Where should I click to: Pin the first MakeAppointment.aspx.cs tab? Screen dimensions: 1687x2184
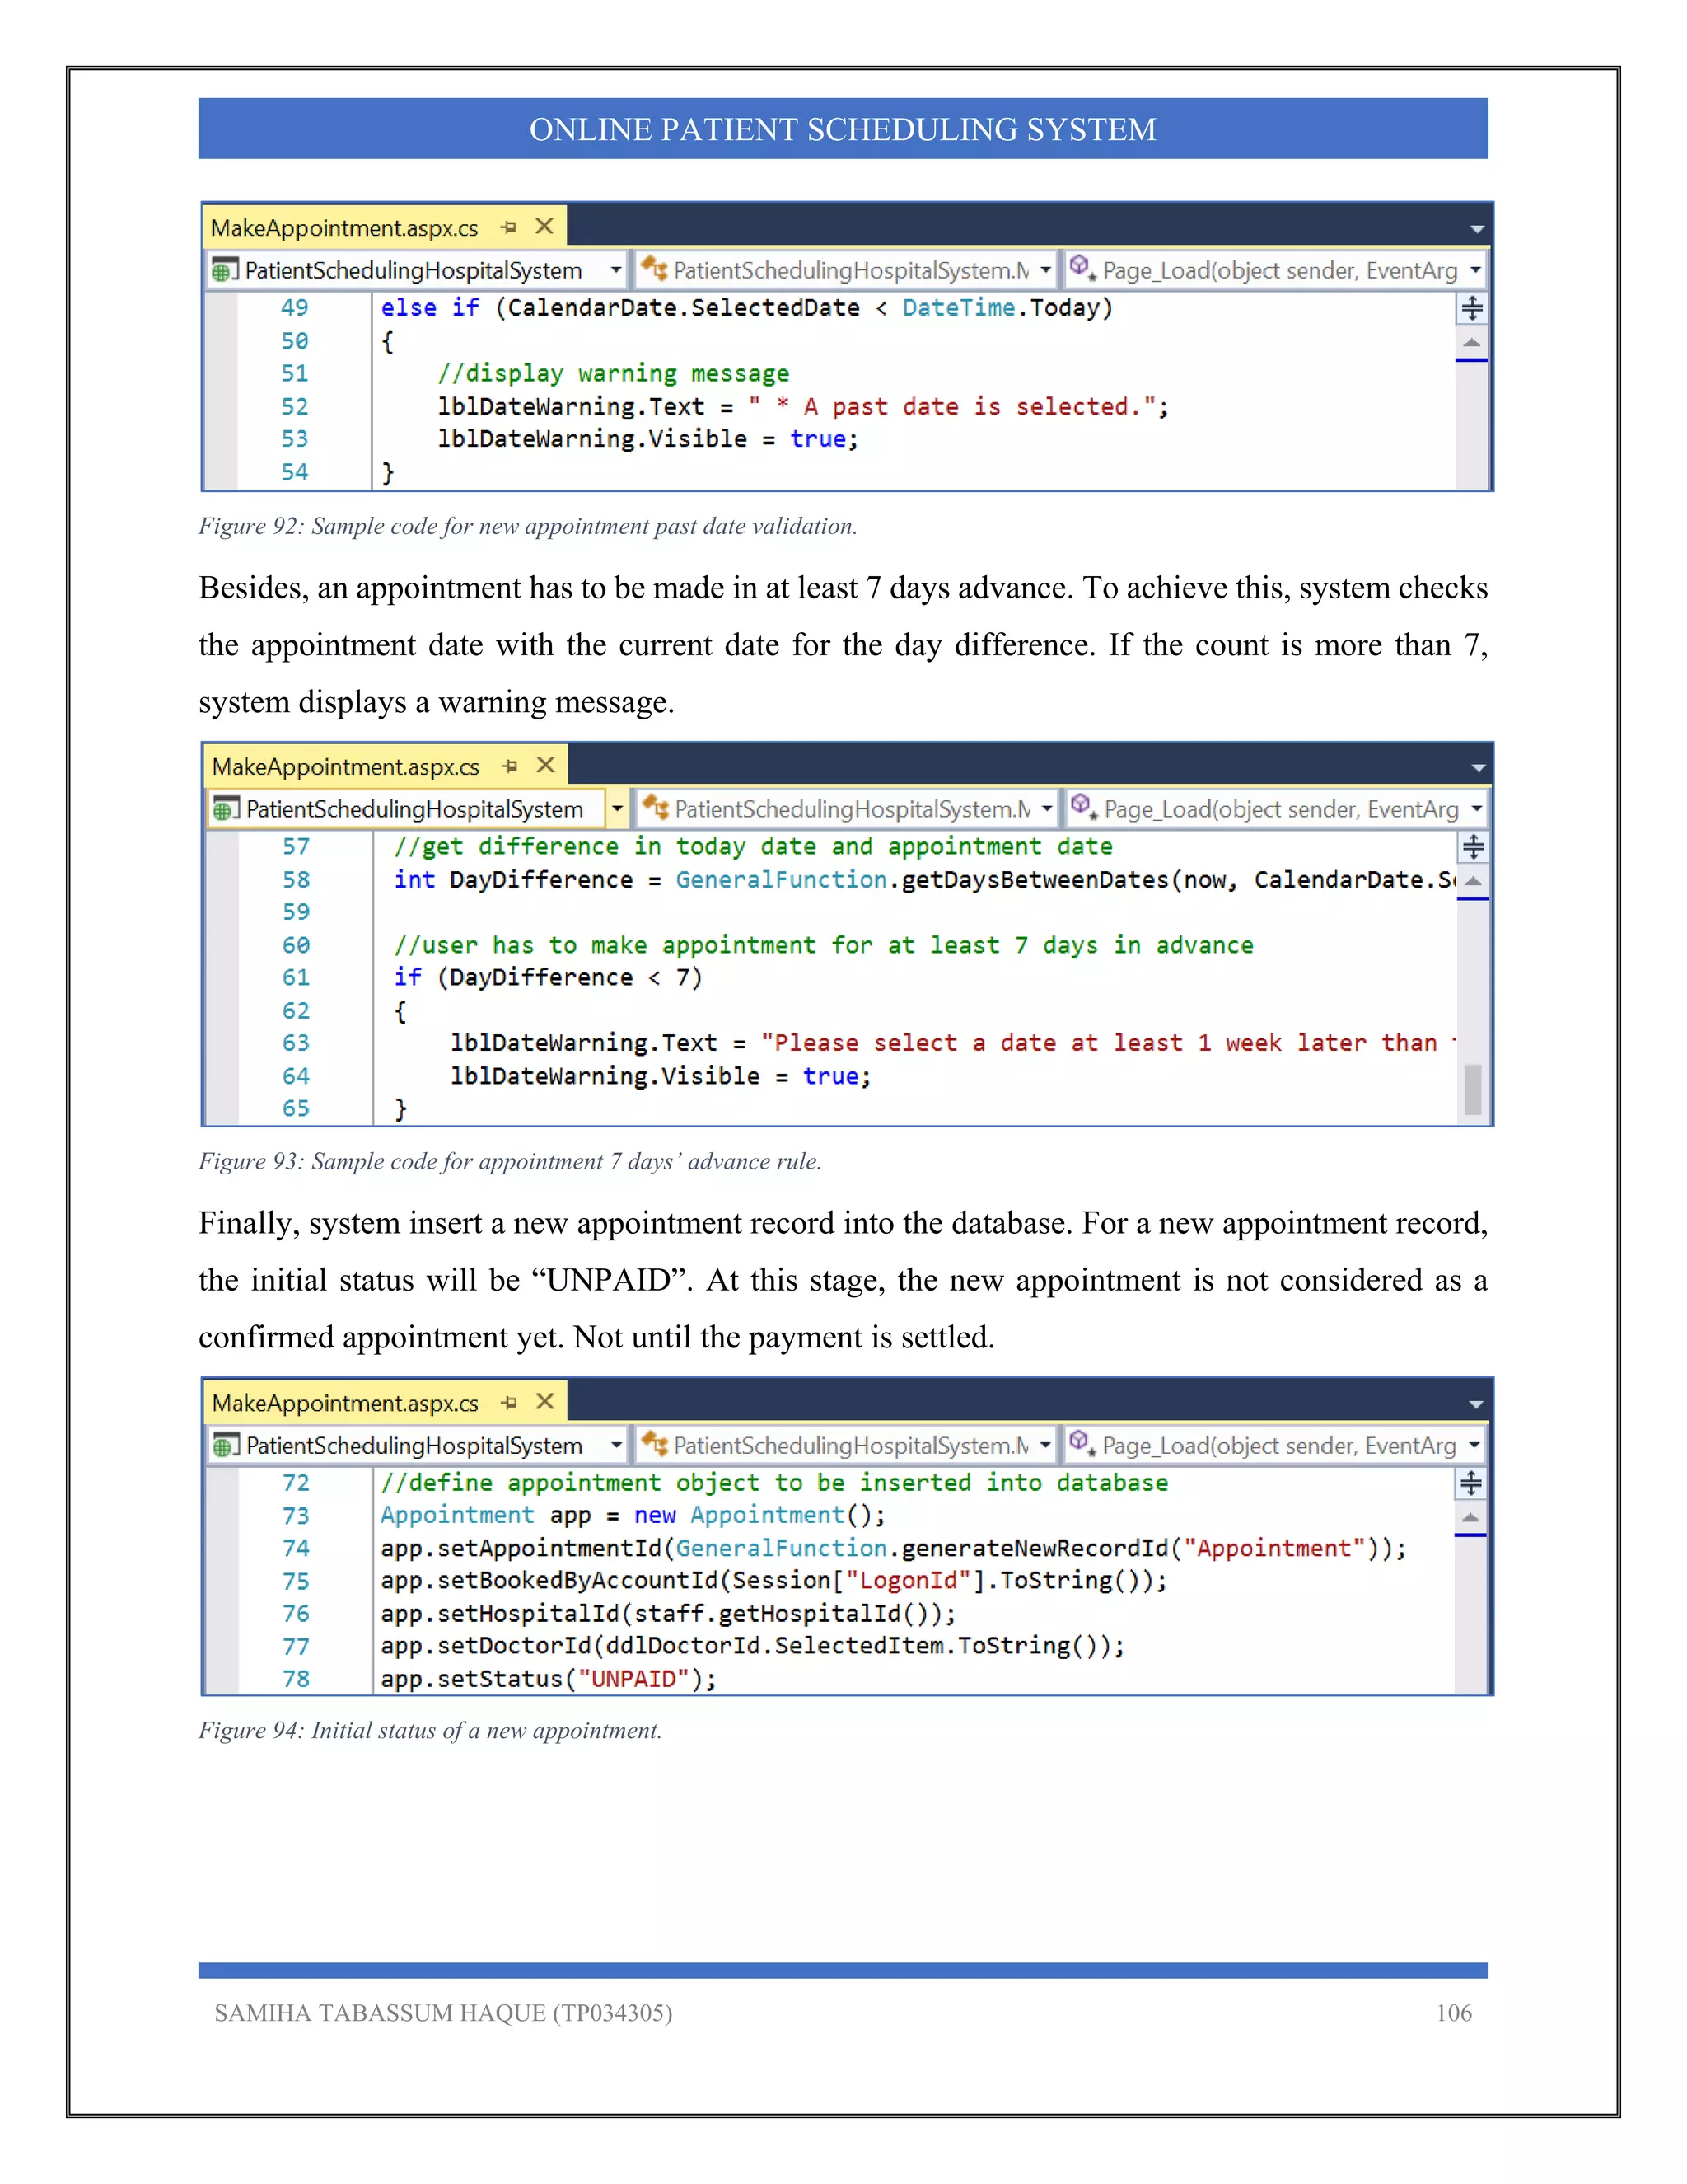(509, 227)
